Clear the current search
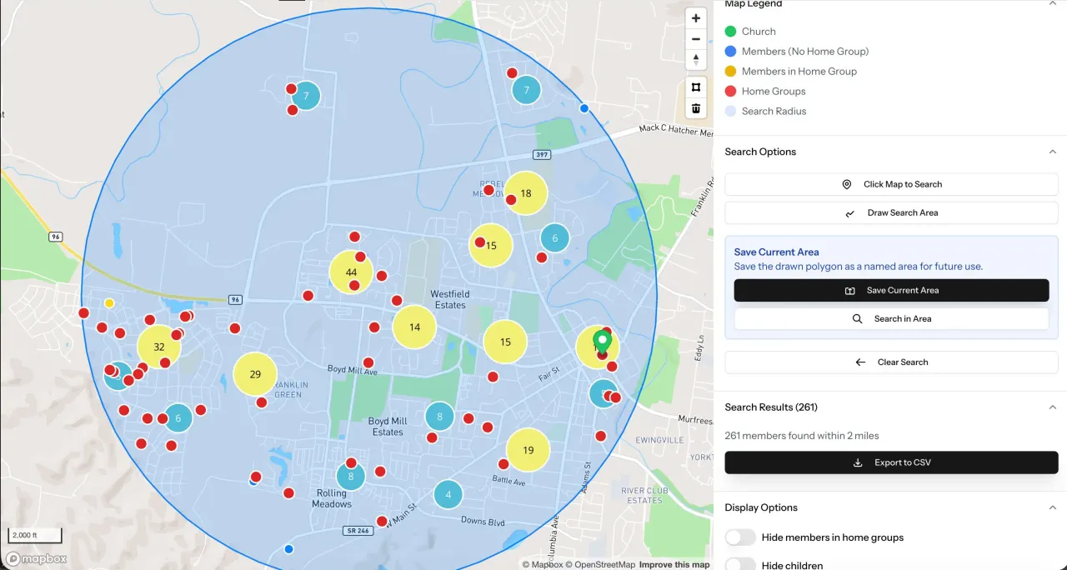The height and width of the screenshot is (570, 1067). click(891, 362)
